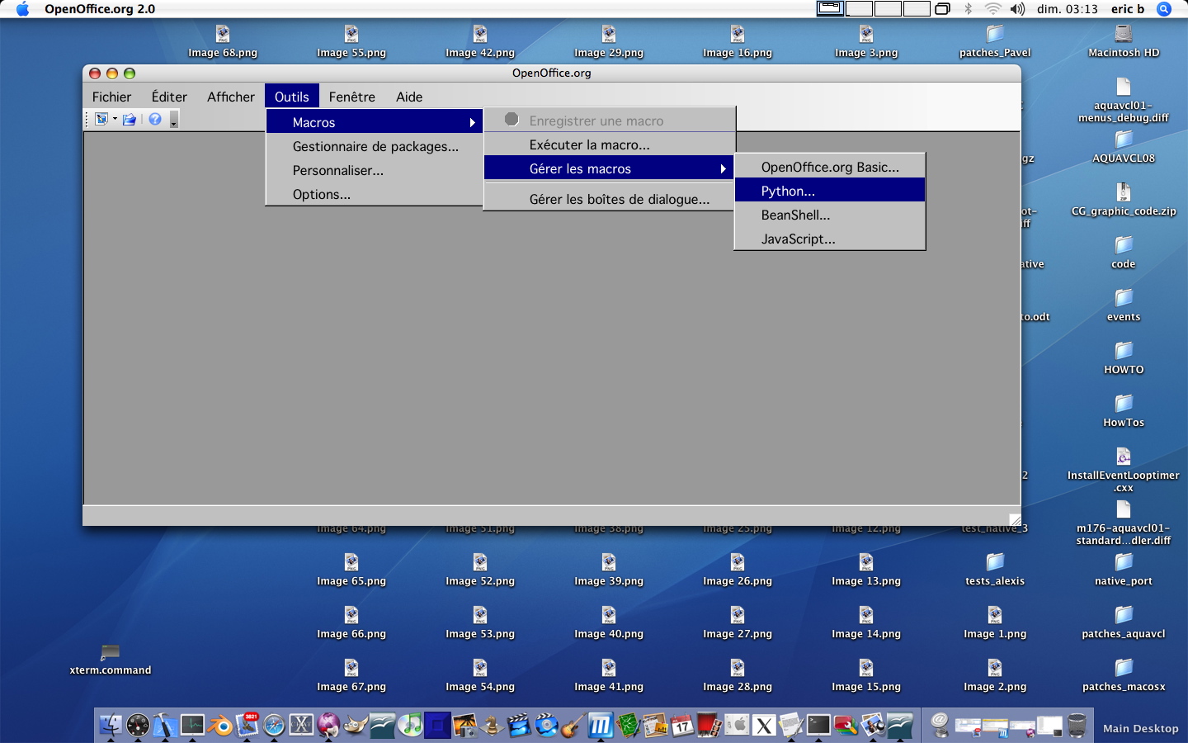Viewport: 1188px width, 743px height.
Task: Choose Personnaliser... in Outils menu
Action: 375,170
